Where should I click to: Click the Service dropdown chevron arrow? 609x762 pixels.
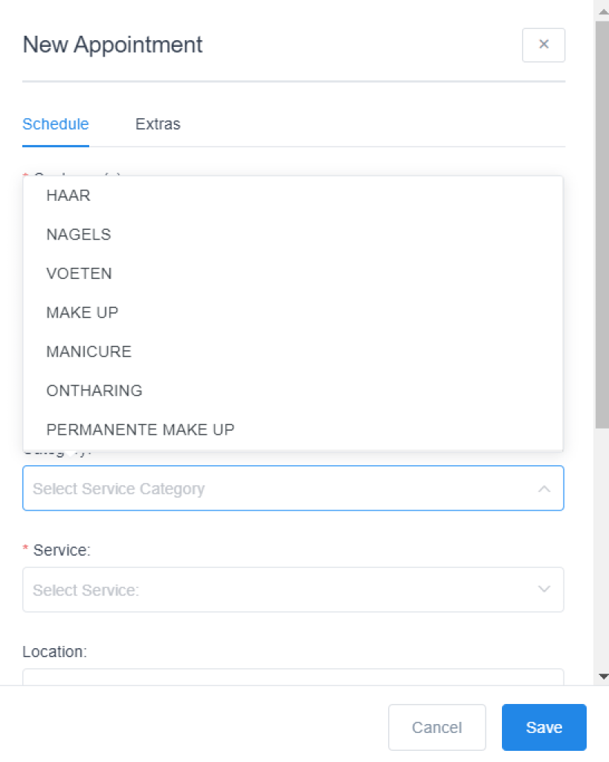coord(544,589)
